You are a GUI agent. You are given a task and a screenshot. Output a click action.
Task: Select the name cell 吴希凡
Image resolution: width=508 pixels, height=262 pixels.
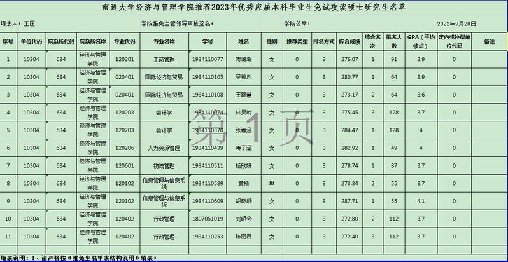(244, 77)
